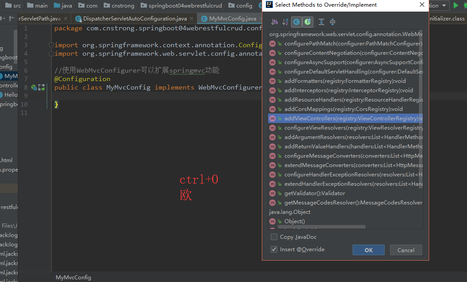Switch to ServletPath.java tab
The width and height of the screenshot is (467, 282).
point(40,18)
